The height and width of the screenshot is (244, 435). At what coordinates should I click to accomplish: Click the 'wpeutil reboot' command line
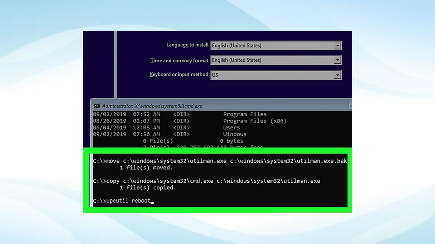coord(121,201)
